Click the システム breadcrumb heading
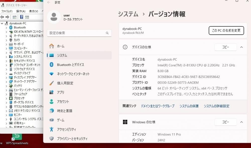This screenshot has width=251, height=148. pyautogui.click(x=128, y=14)
